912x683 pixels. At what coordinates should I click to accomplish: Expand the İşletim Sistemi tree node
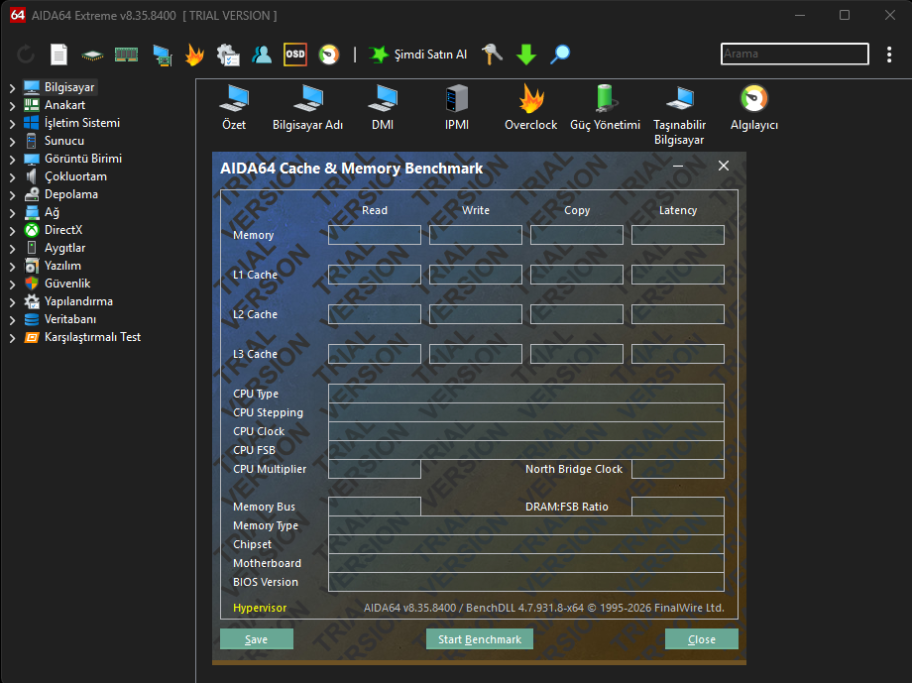[x=12, y=124]
